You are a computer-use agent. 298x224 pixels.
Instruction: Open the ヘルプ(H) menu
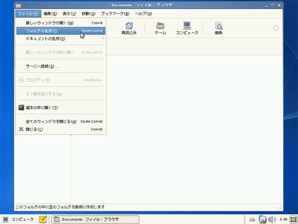(144, 14)
